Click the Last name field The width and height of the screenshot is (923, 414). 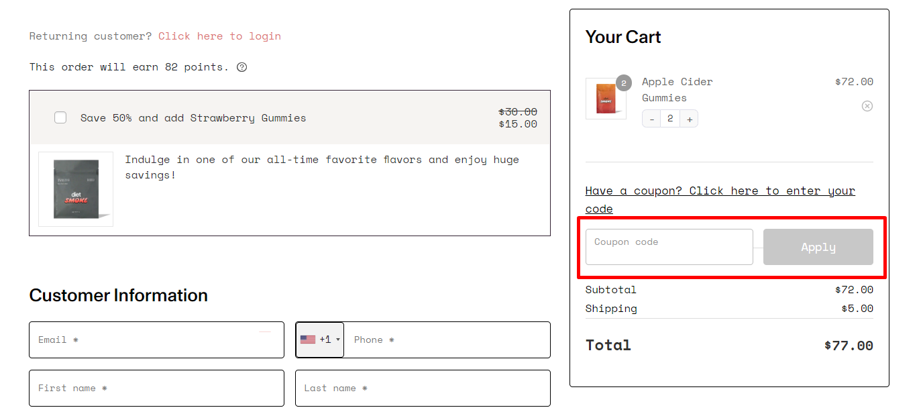[x=423, y=388]
